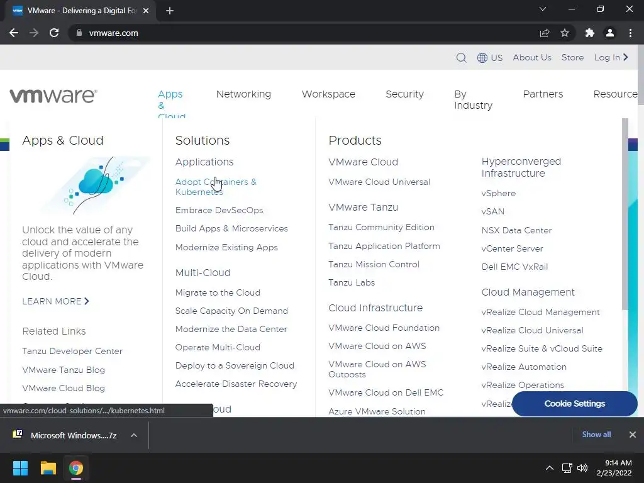Click the mega menu scrollbar

coord(625,214)
